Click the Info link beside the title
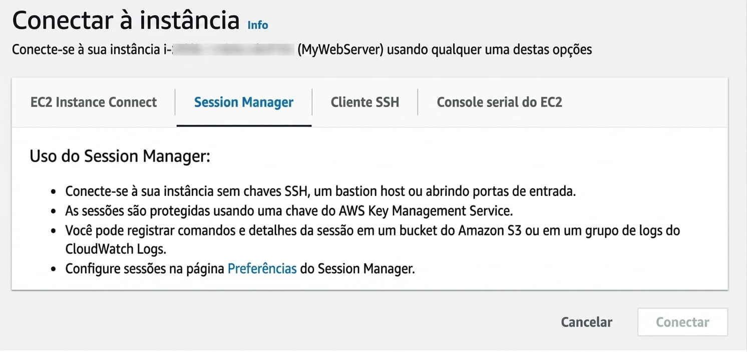Screen dimensions: 747x352 click(x=257, y=24)
